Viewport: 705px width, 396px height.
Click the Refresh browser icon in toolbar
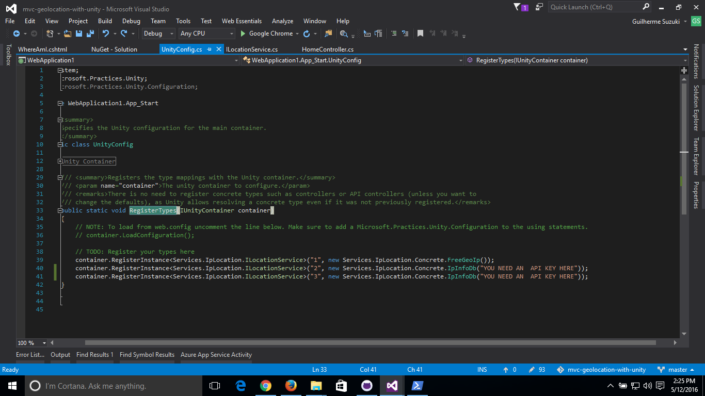coord(307,34)
